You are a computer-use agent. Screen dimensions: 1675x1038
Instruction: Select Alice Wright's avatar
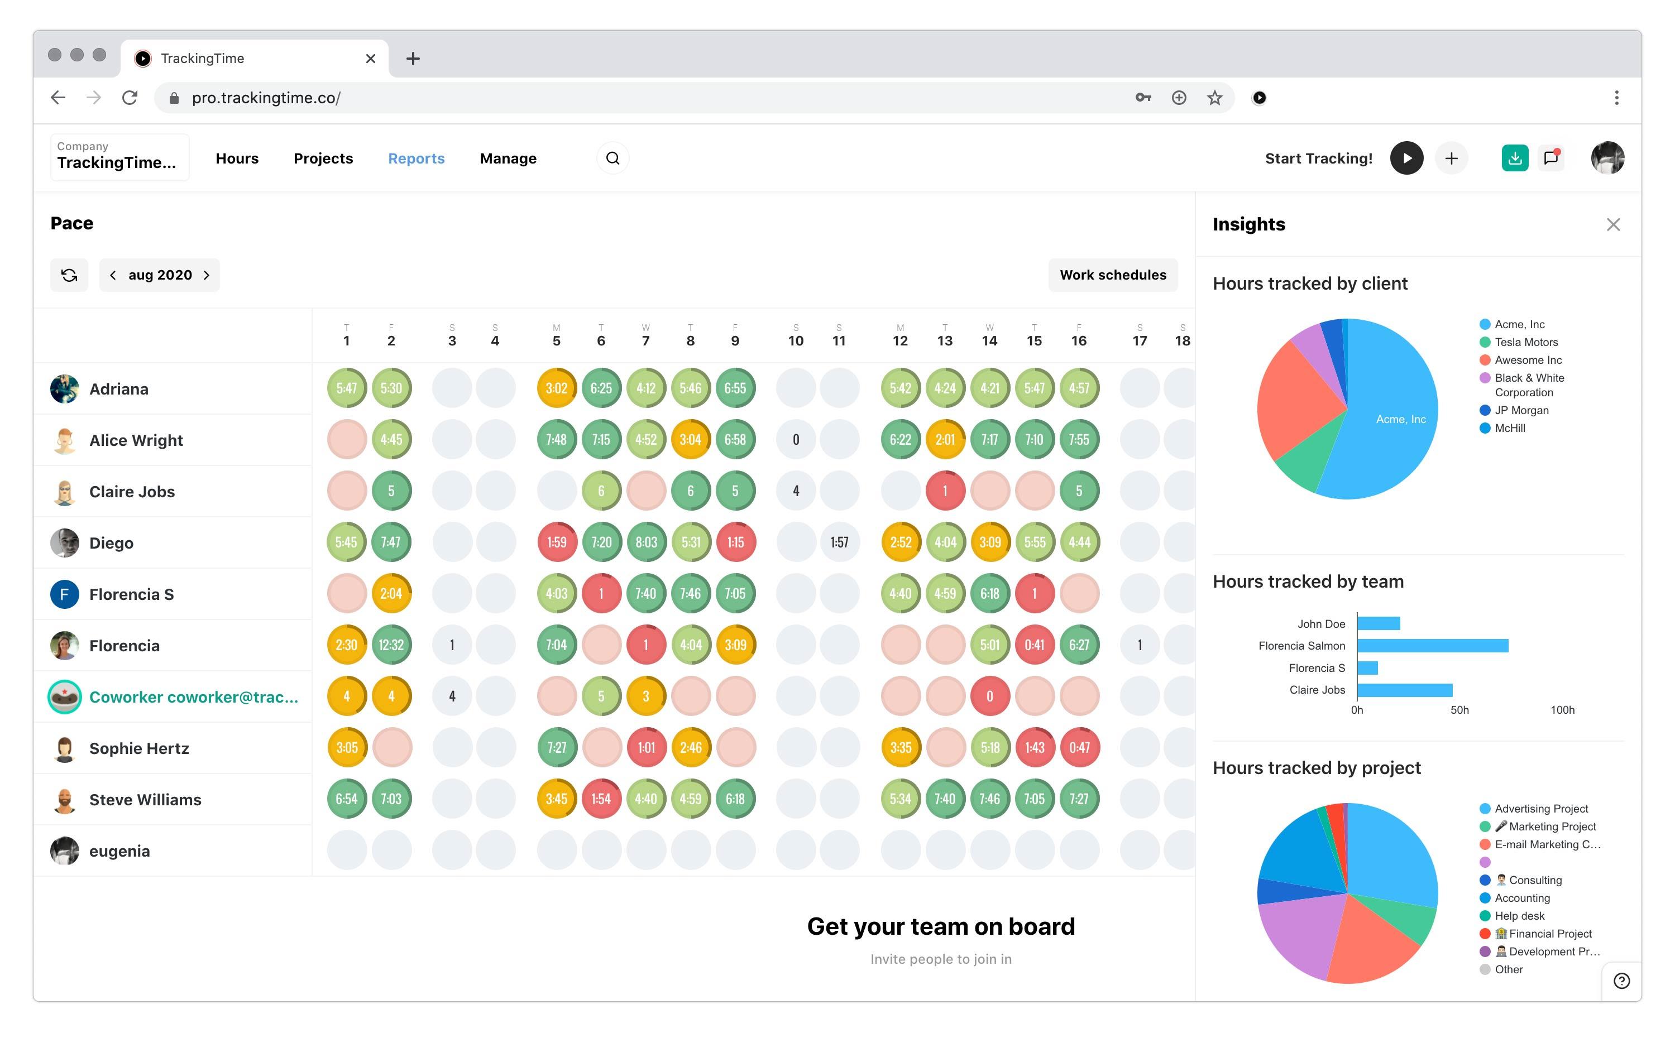(65, 440)
